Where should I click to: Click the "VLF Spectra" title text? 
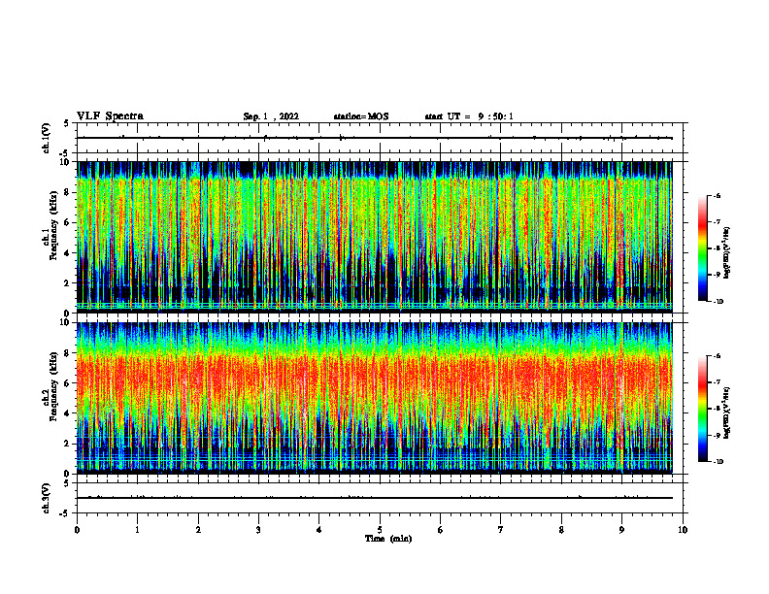pyautogui.click(x=110, y=116)
